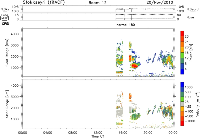Click the 4000 tick on power panel axis
This screenshot has width=200, height=138.
point(15,34)
